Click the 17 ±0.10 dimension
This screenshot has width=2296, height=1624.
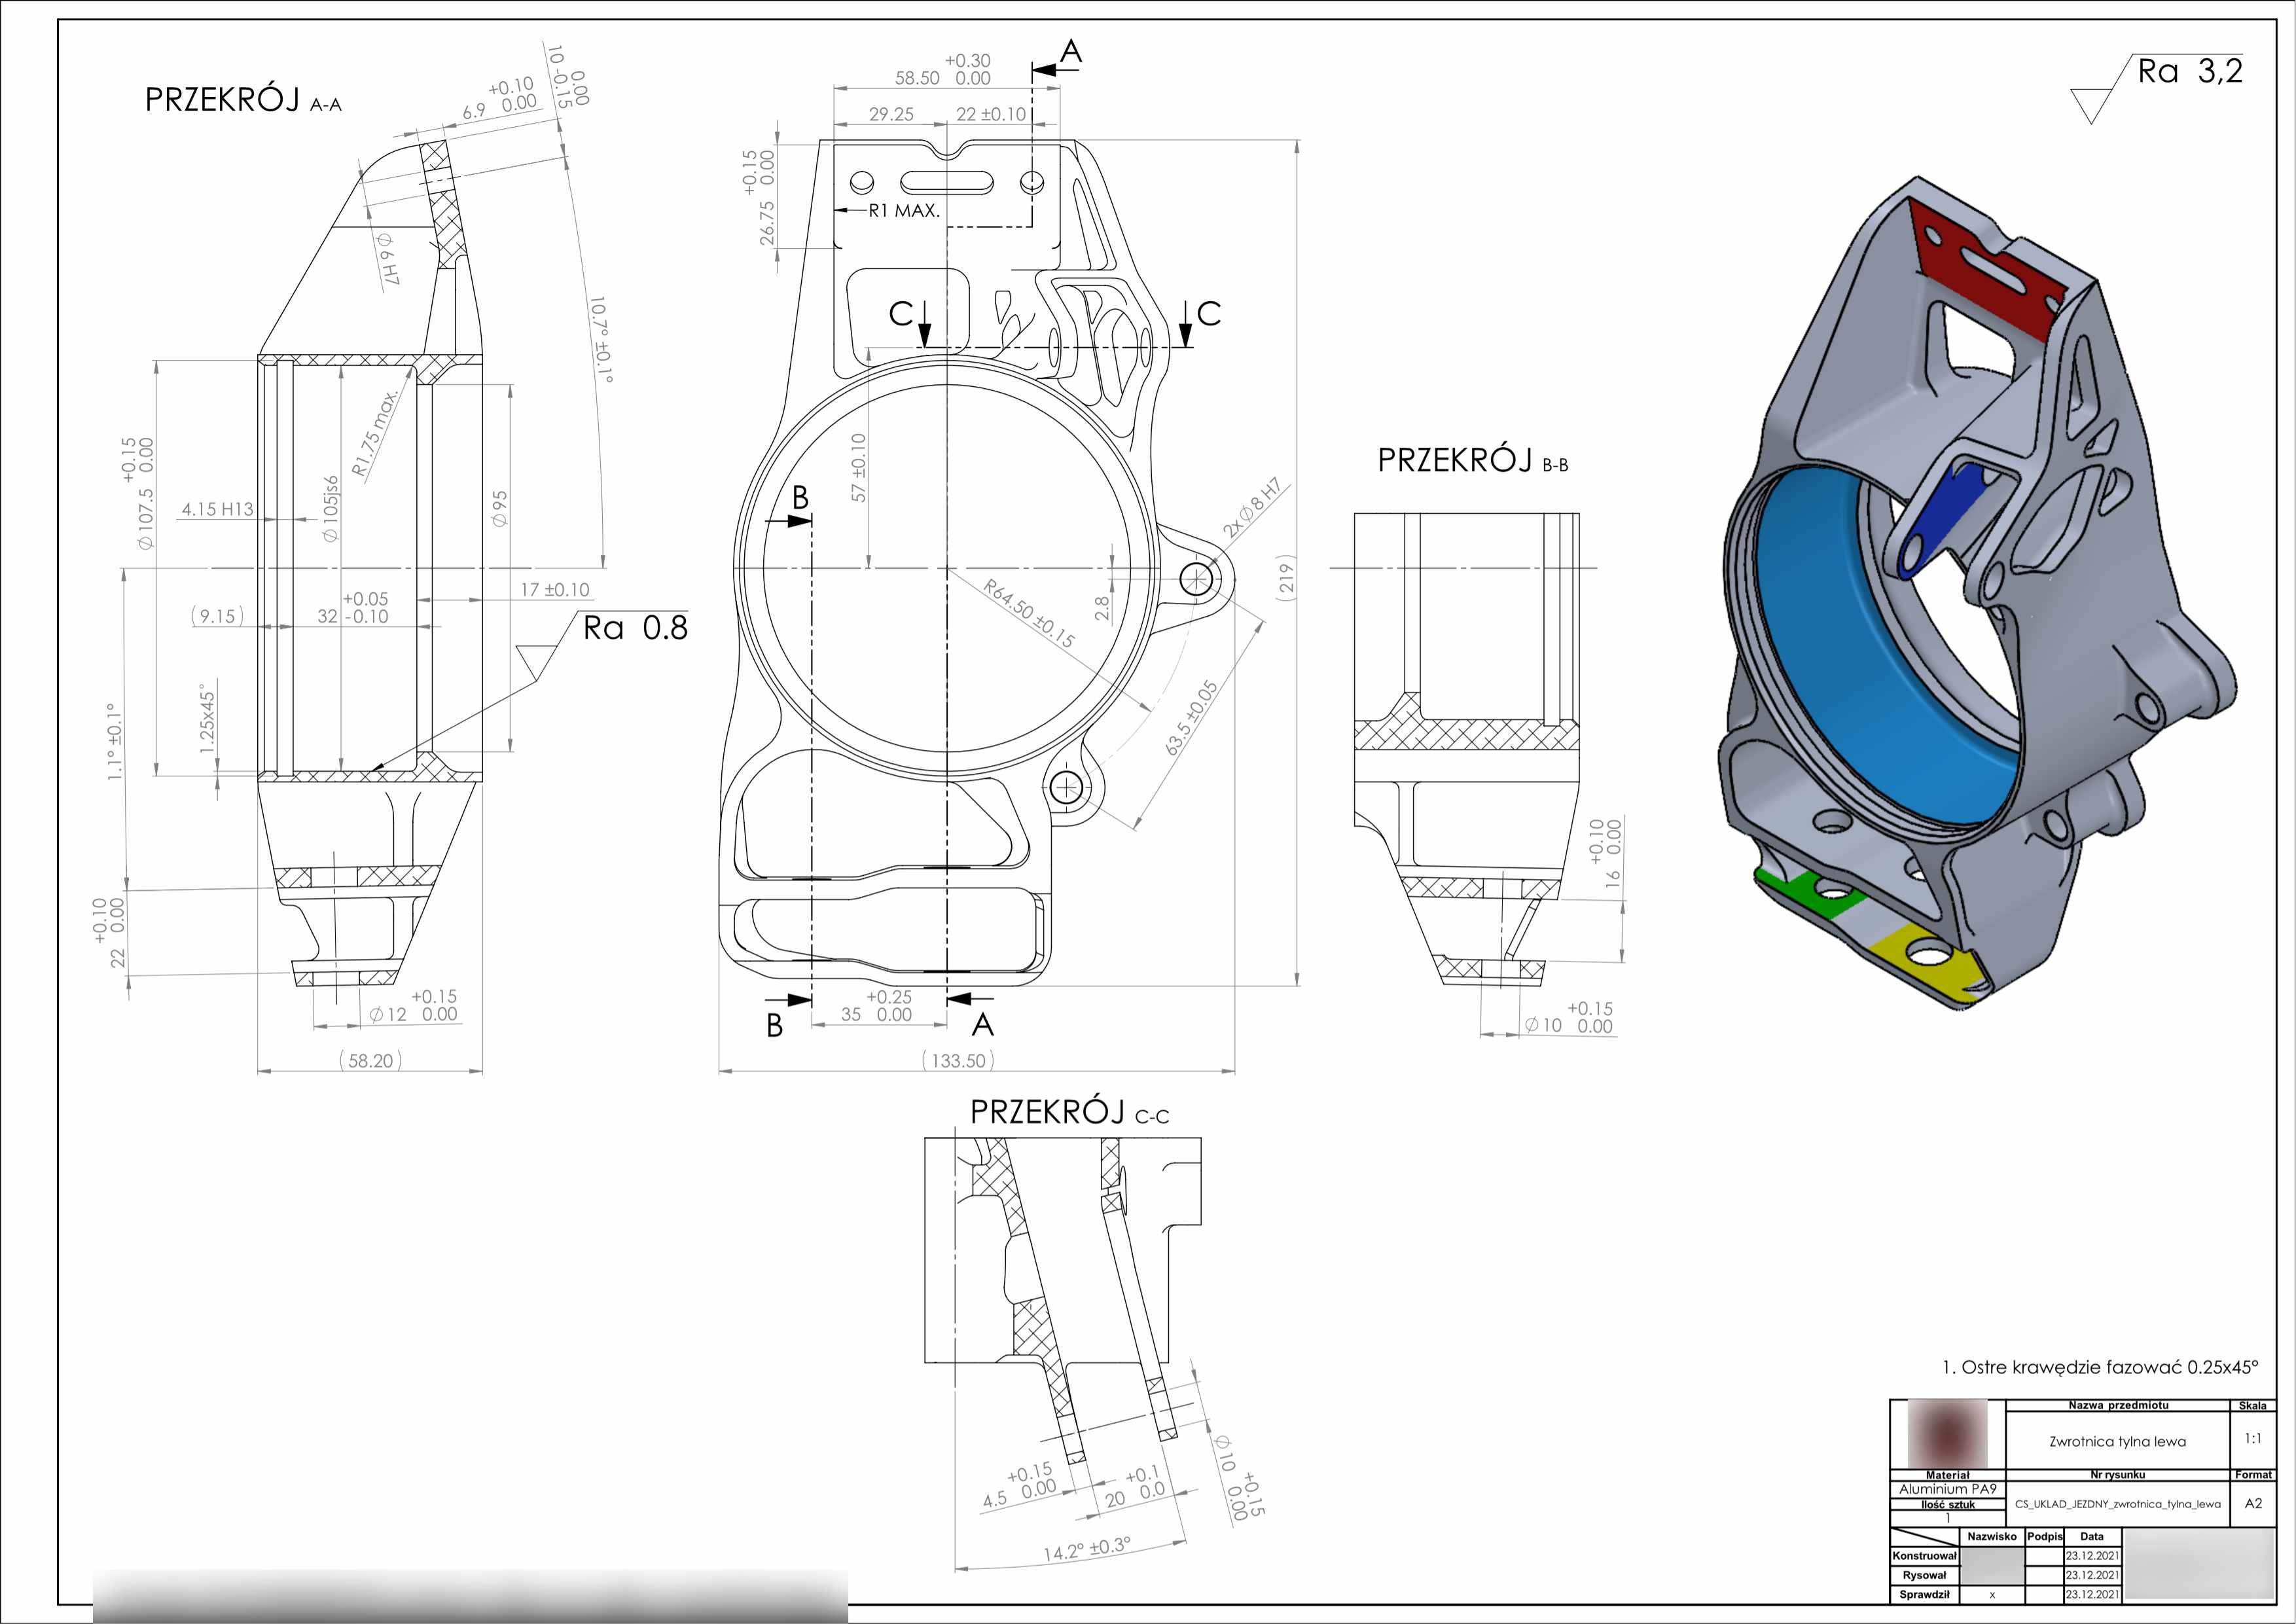pos(555,590)
